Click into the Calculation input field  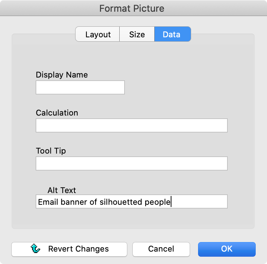tap(131, 125)
